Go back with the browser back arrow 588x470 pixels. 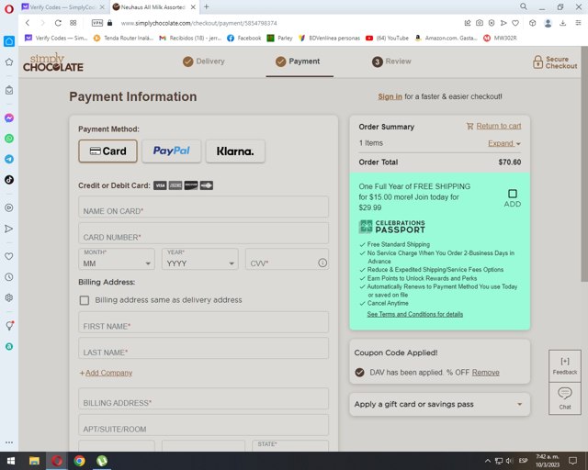pyautogui.click(x=28, y=23)
